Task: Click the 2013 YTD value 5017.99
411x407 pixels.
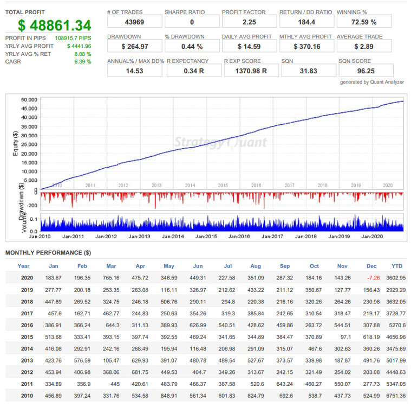Action: coord(396,360)
